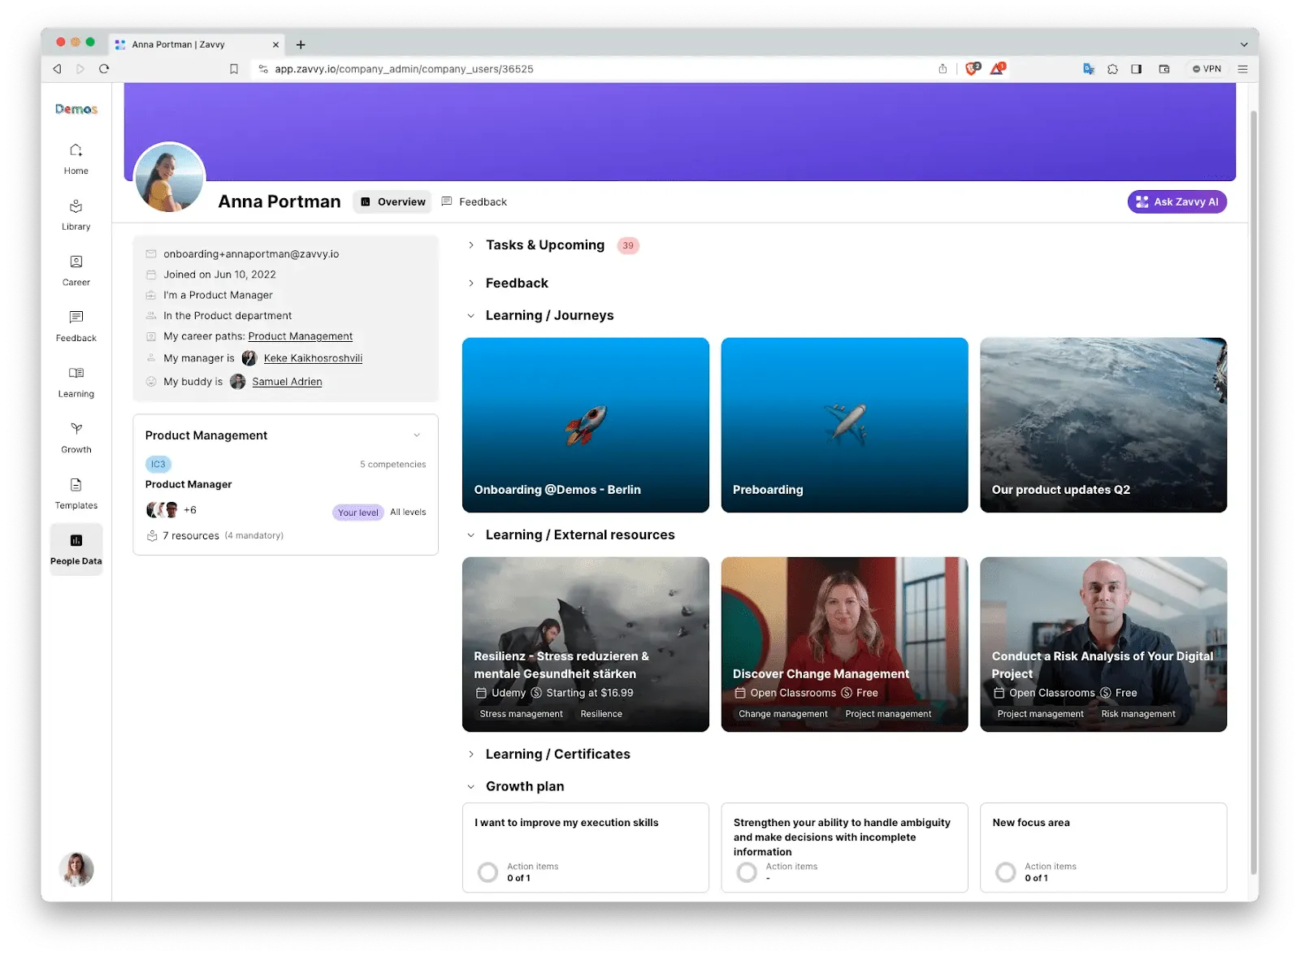Screen dimensions: 1300x956
Task: Open Conduct a Risk Analysis resource
Action: tap(1103, 644)
